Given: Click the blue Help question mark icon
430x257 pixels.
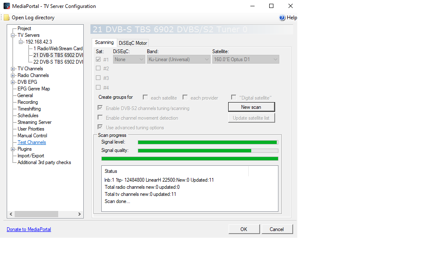Looking at the screenshot, I should [x=282, y=18].
